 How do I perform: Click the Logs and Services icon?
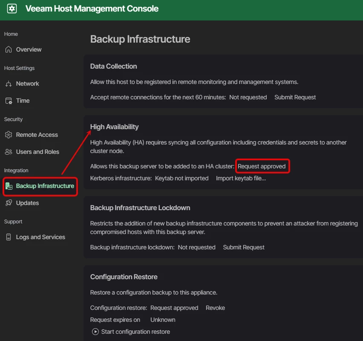pos(9,237)
